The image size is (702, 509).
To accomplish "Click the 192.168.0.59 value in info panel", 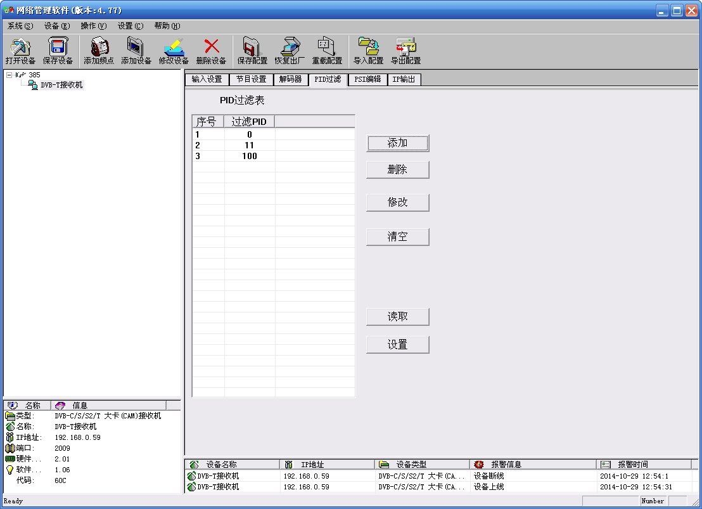I will tap(77, 437).
